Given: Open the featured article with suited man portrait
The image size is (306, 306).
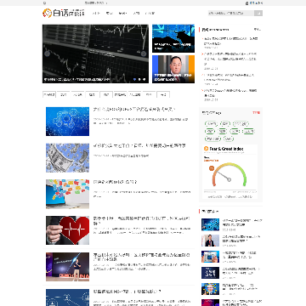Looking at the screenshot, I should 173,69.
